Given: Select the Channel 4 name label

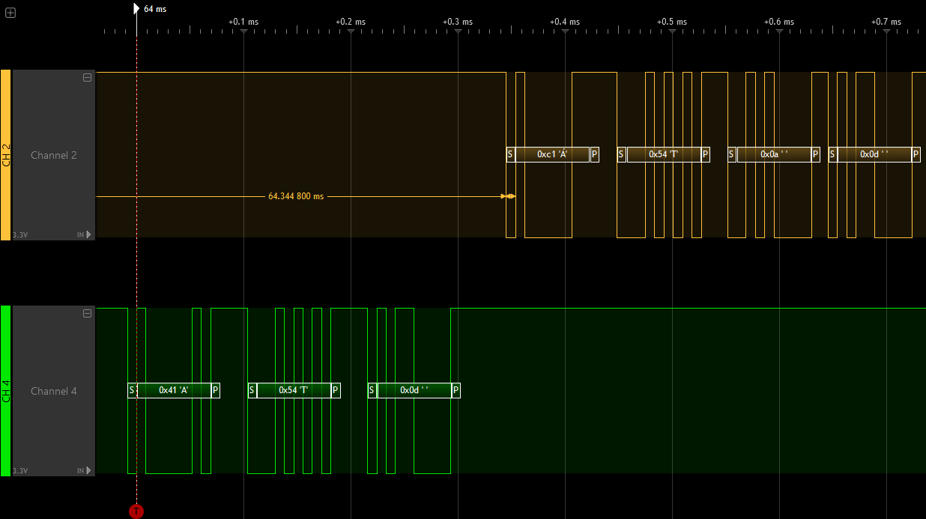Looking at the screenshot, I should coord(53,391).
